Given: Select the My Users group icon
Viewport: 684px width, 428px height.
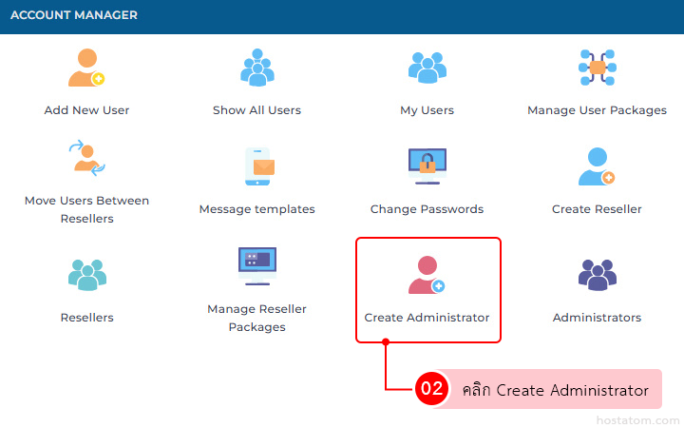Looking at the screenshot, I should 427,68.
